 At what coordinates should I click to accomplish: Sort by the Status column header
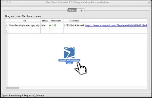click(x=45, y=21)
